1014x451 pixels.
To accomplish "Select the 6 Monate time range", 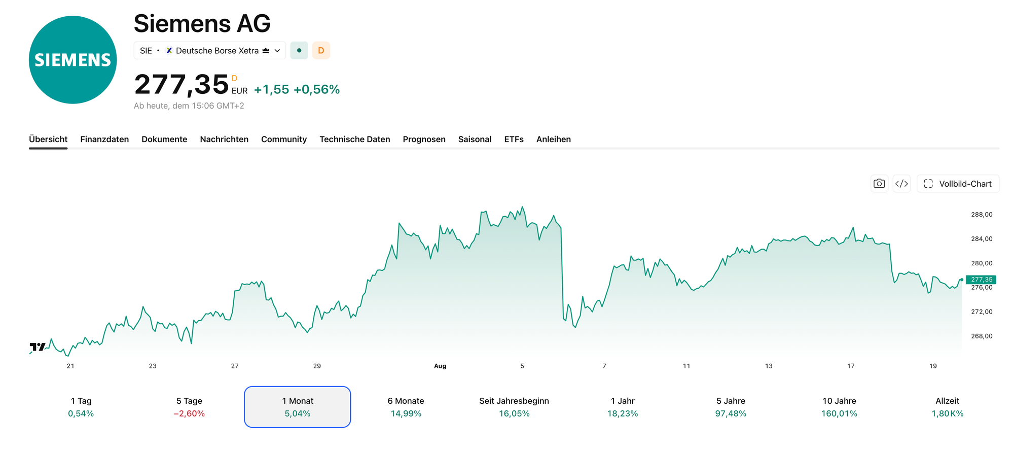I will point(406,407).
